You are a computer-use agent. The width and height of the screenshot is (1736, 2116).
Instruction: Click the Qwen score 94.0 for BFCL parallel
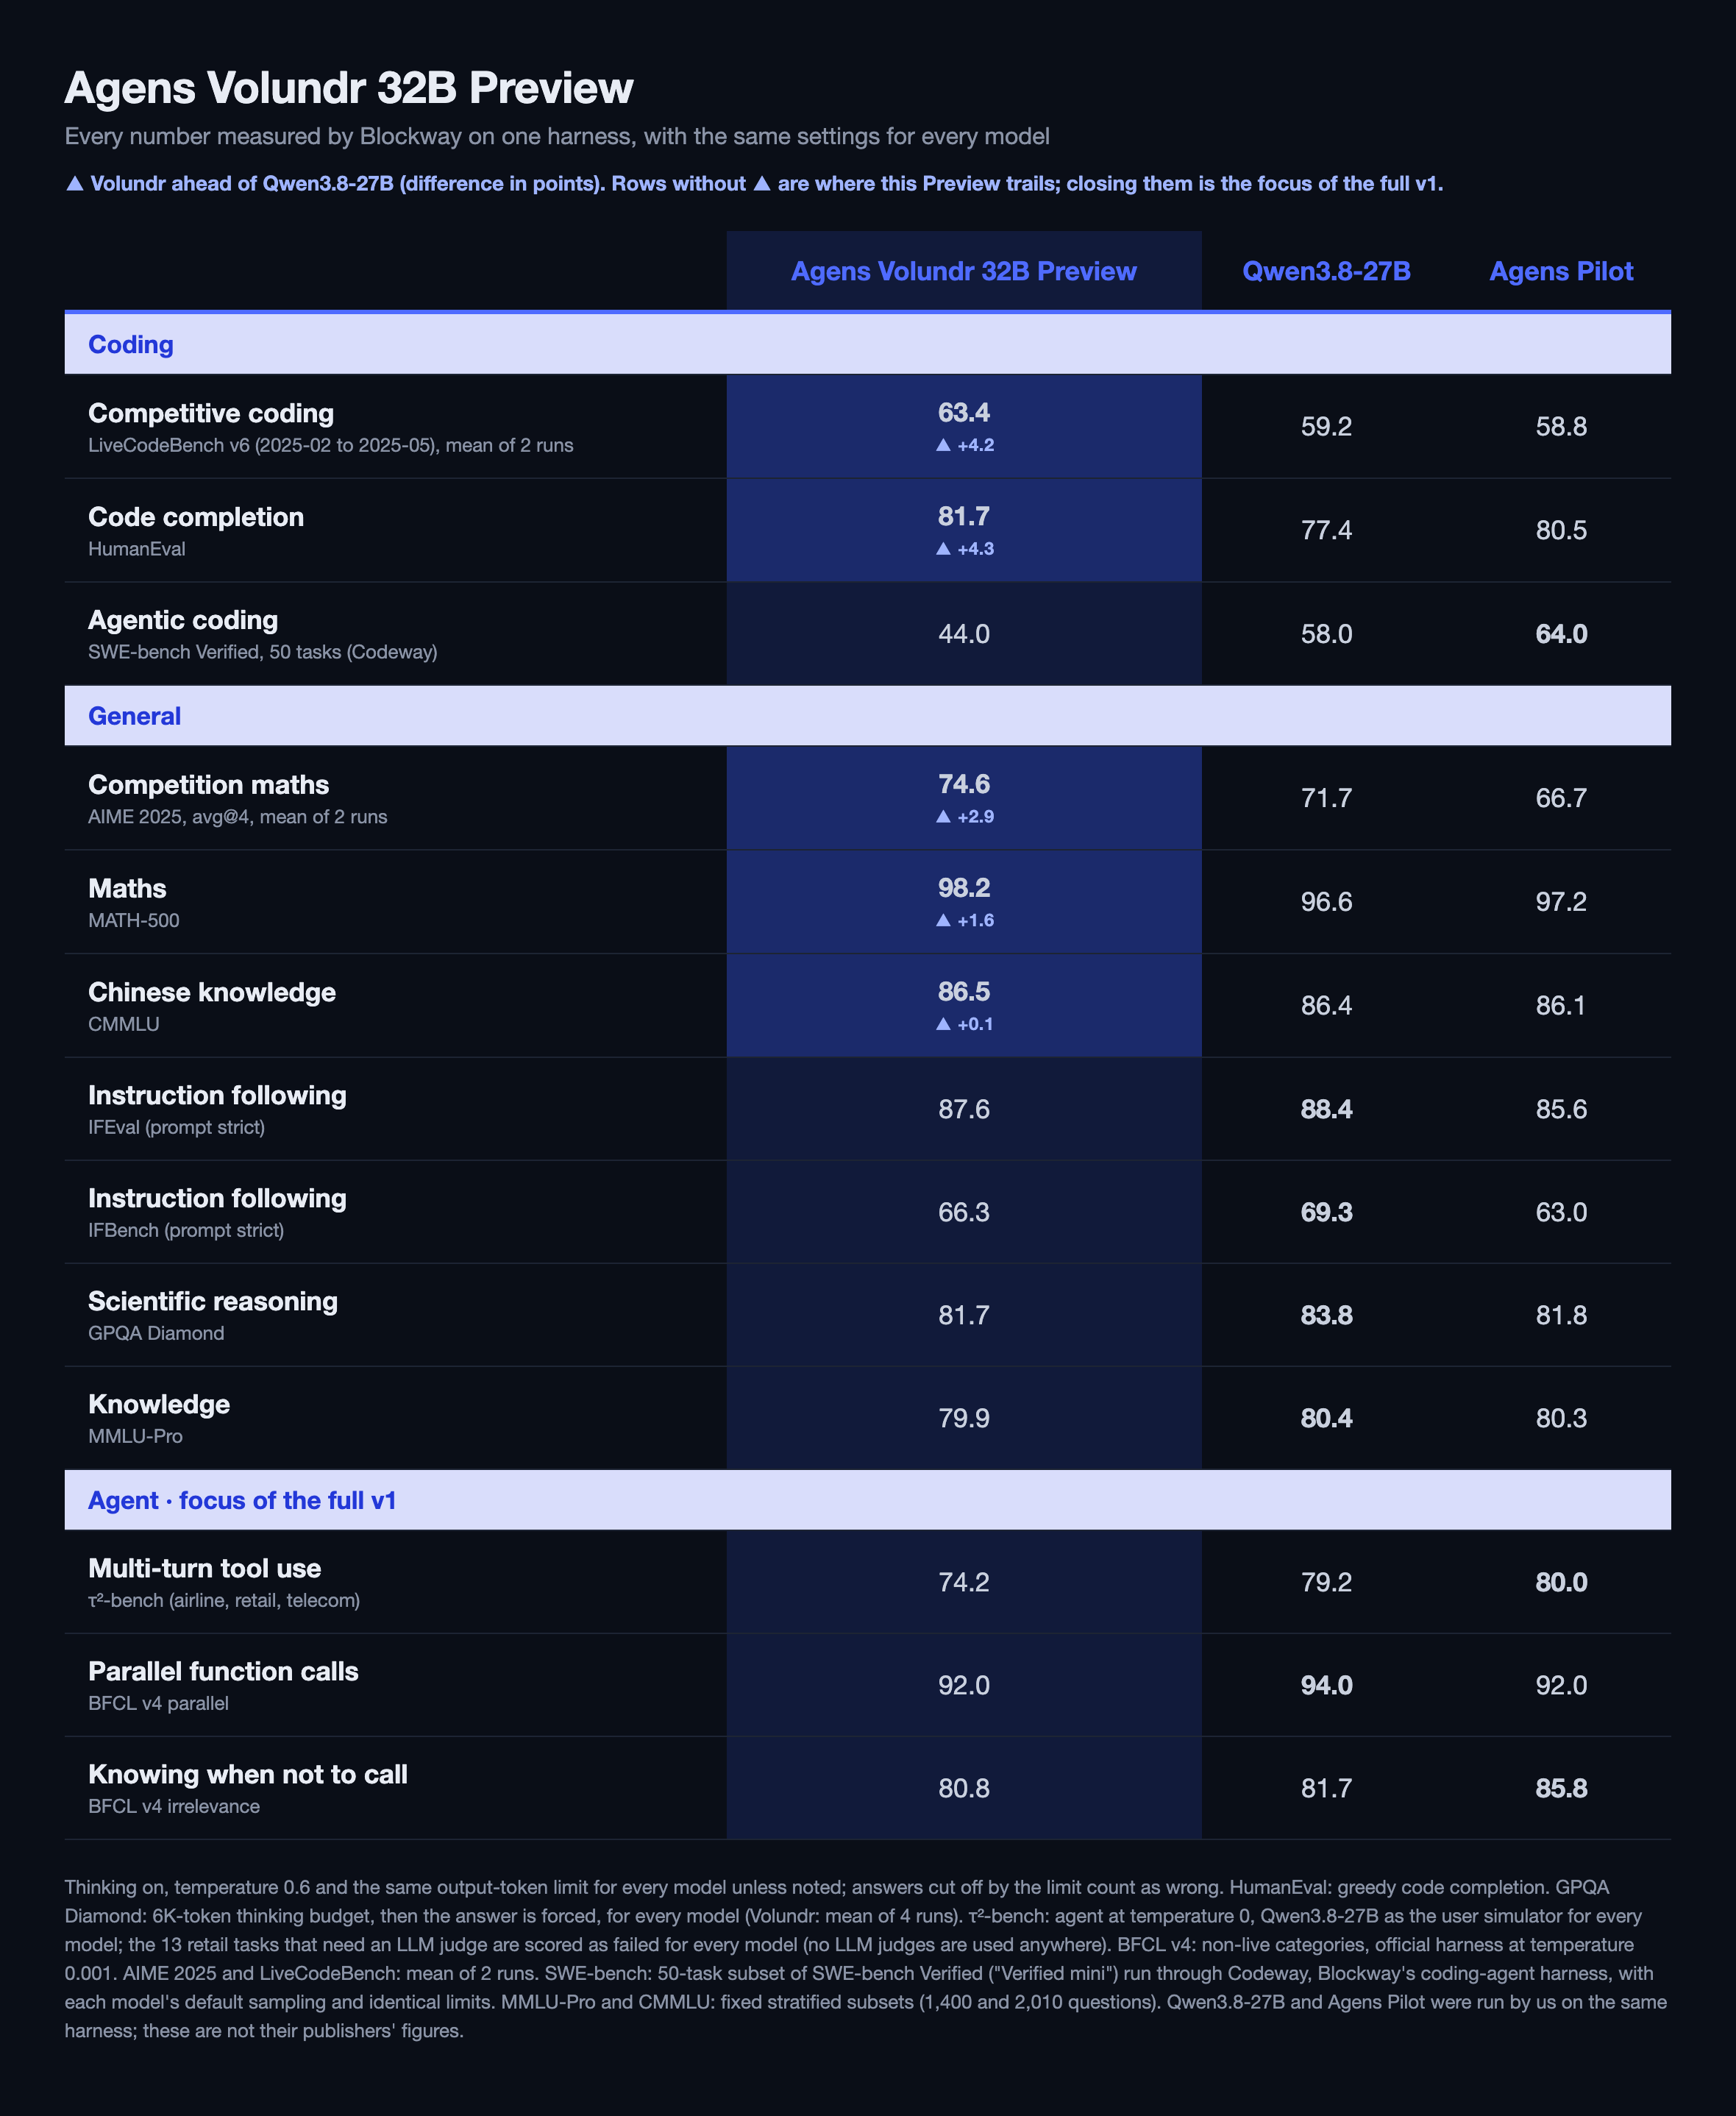click(x=1326, y=1685)
